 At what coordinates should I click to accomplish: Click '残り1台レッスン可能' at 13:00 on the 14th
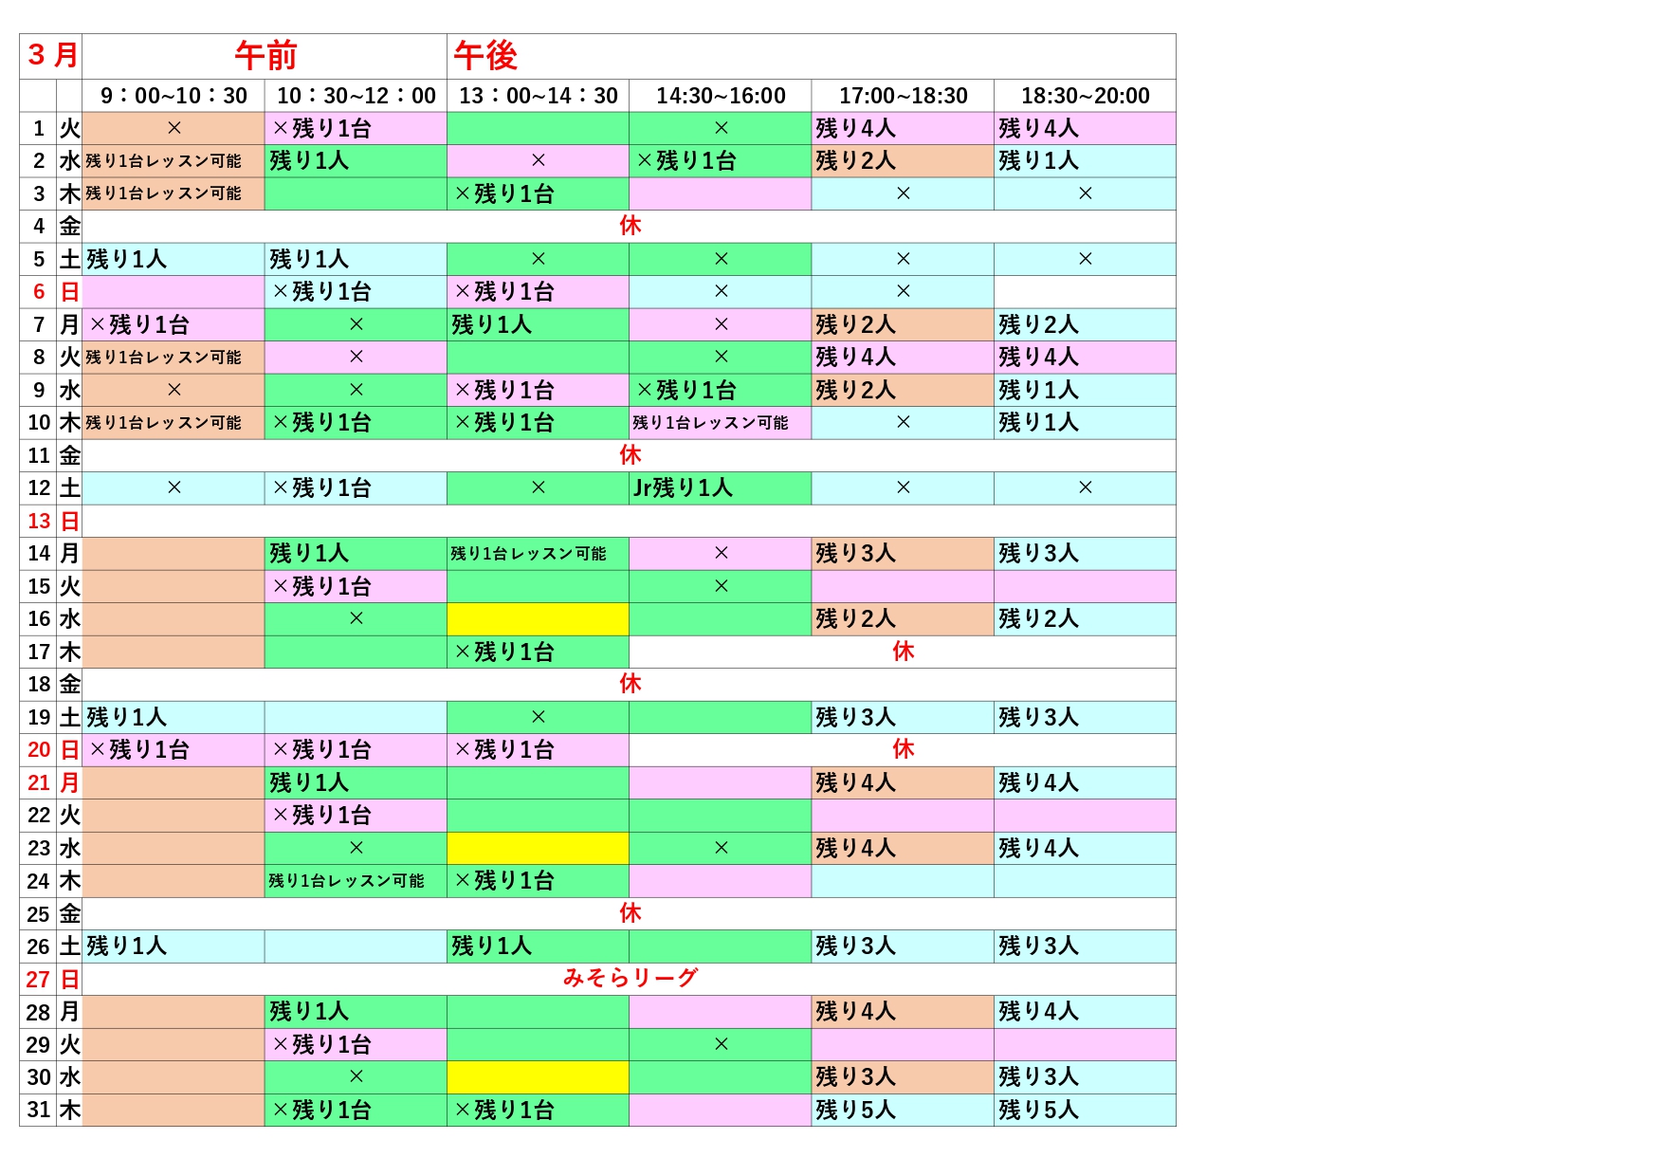528,554
